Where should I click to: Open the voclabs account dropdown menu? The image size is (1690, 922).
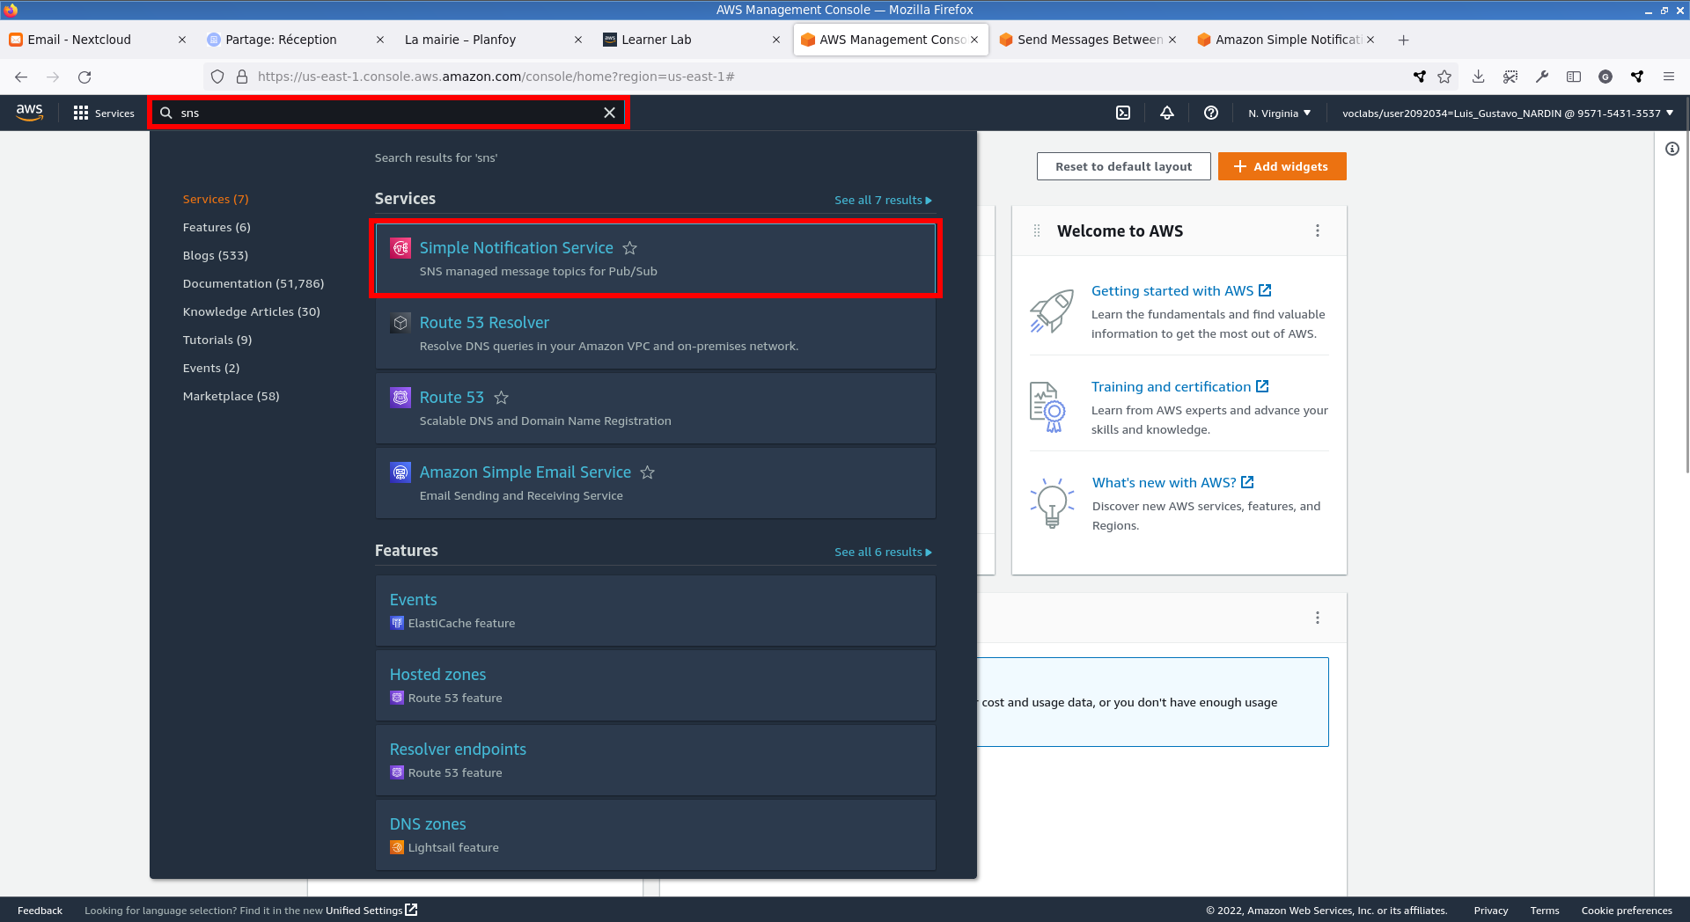1507,113
